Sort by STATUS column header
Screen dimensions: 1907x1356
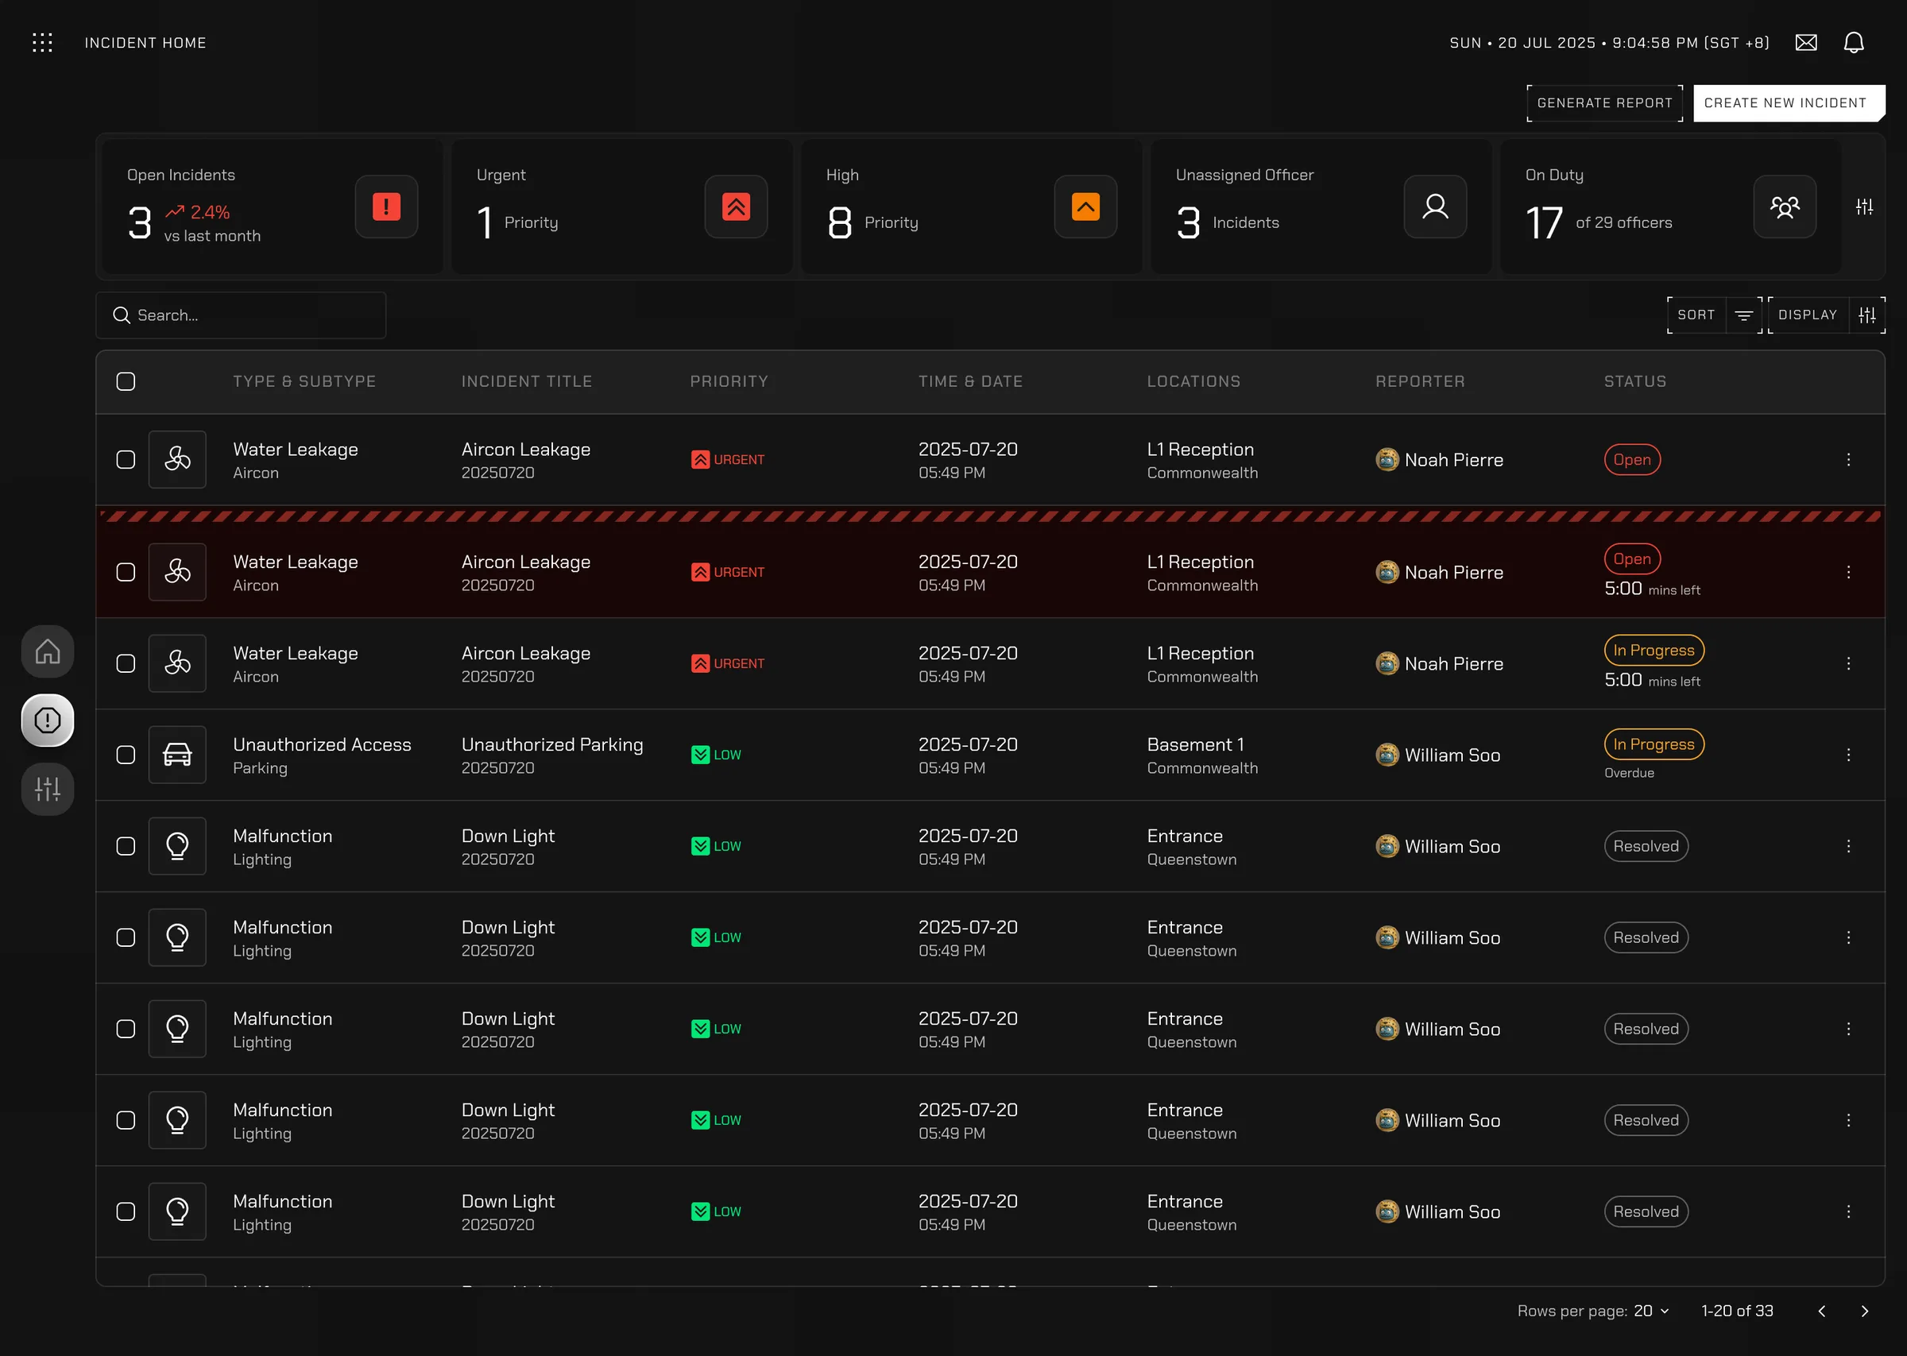(x=1634, y=381)
